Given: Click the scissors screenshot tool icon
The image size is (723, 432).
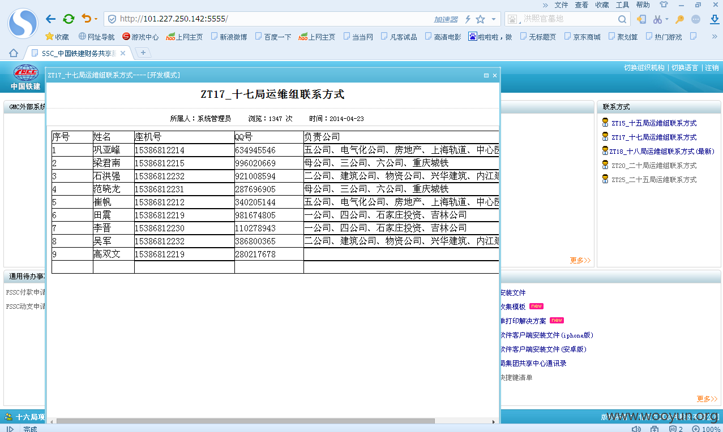Looking at the screenshot, I should (657, 19).
